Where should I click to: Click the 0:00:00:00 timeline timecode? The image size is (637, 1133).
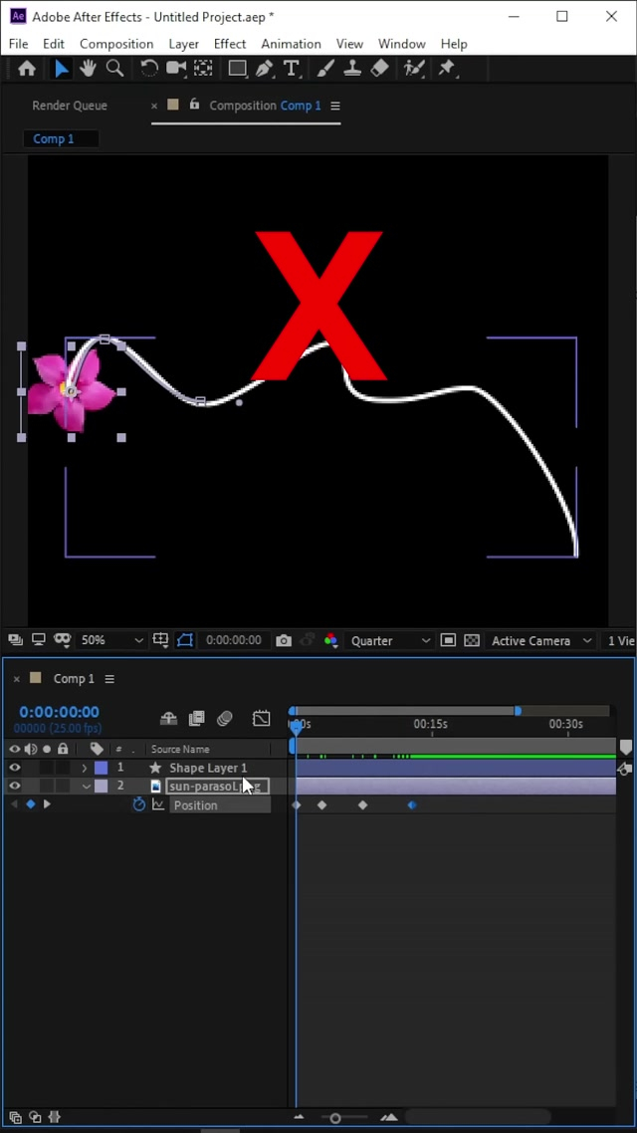pos(59,712)
